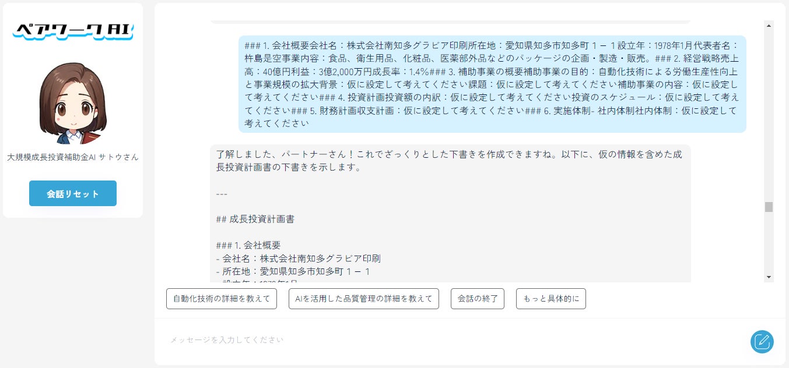This screenshot has height=368, width=789.
Task: Click scrollbar track below the thumb
Action: coord(769,242)
